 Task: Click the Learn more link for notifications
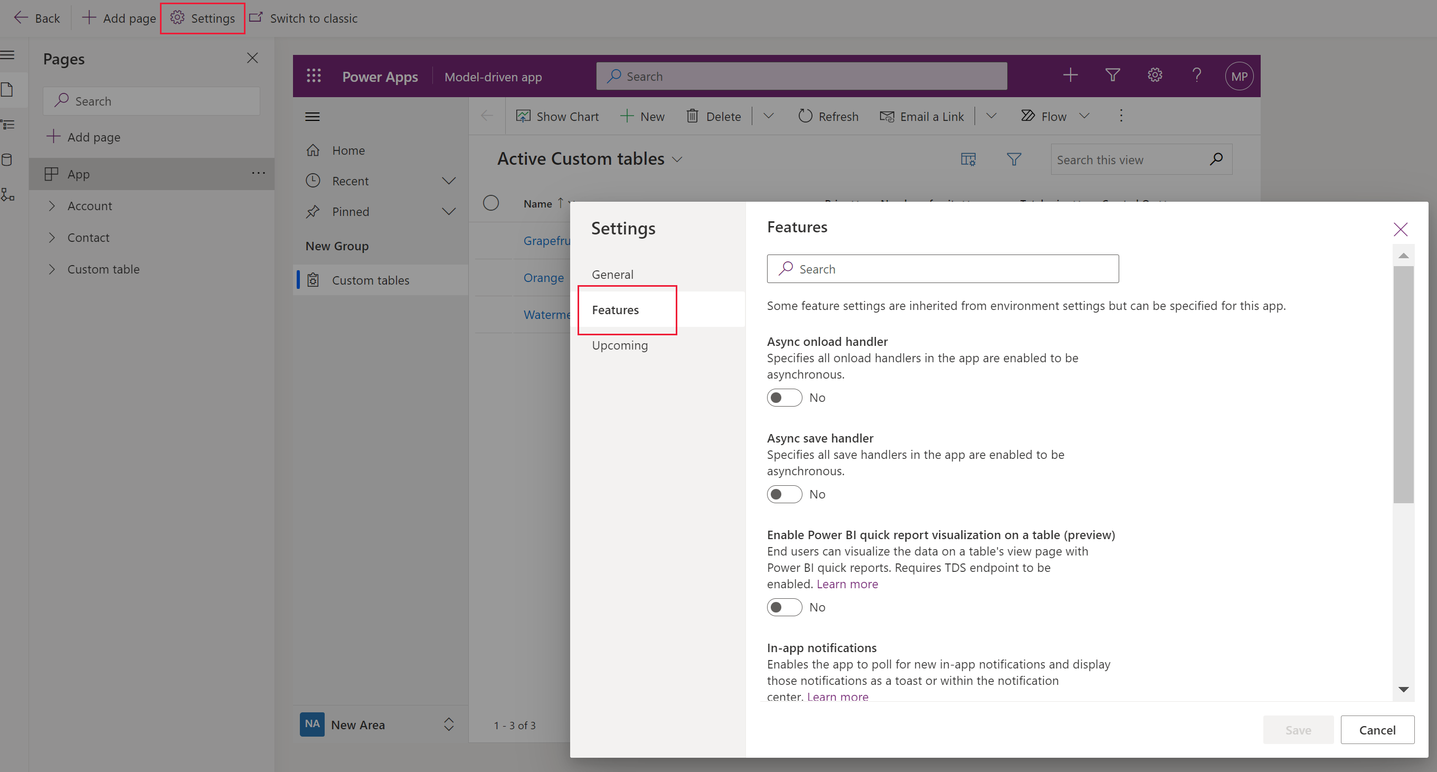tap(835, 696)
